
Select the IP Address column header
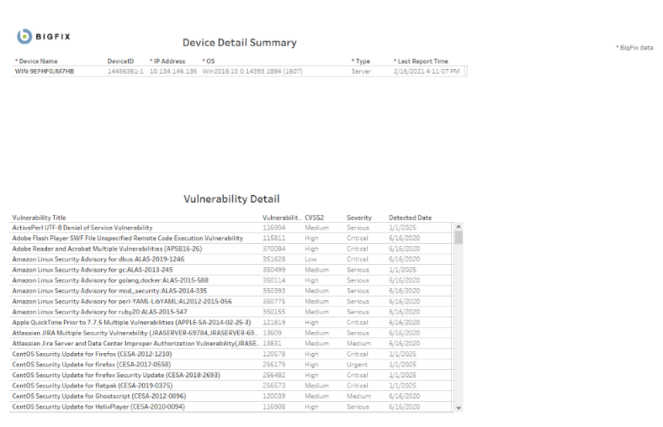[167, 61]
